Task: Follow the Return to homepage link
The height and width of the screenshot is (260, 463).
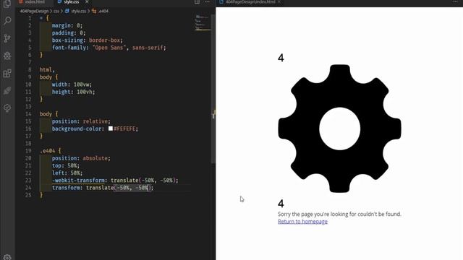Action: point(302,222)
